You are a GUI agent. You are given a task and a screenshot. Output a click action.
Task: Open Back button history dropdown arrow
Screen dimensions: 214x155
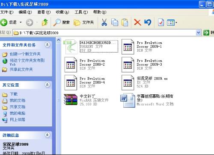pyautogui.click(x=21, y=22)
